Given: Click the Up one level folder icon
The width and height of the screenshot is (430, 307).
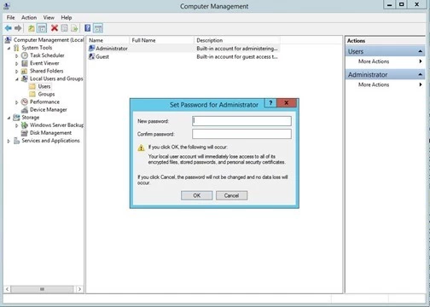Looking at the screenshot, I should pyautogui.click(x=32, y=28).
